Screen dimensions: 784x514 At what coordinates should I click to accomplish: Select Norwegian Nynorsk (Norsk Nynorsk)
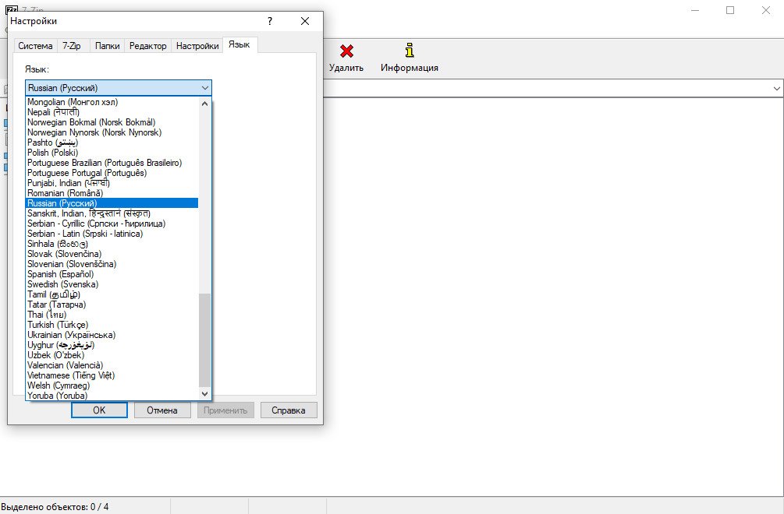pos(112,132)
